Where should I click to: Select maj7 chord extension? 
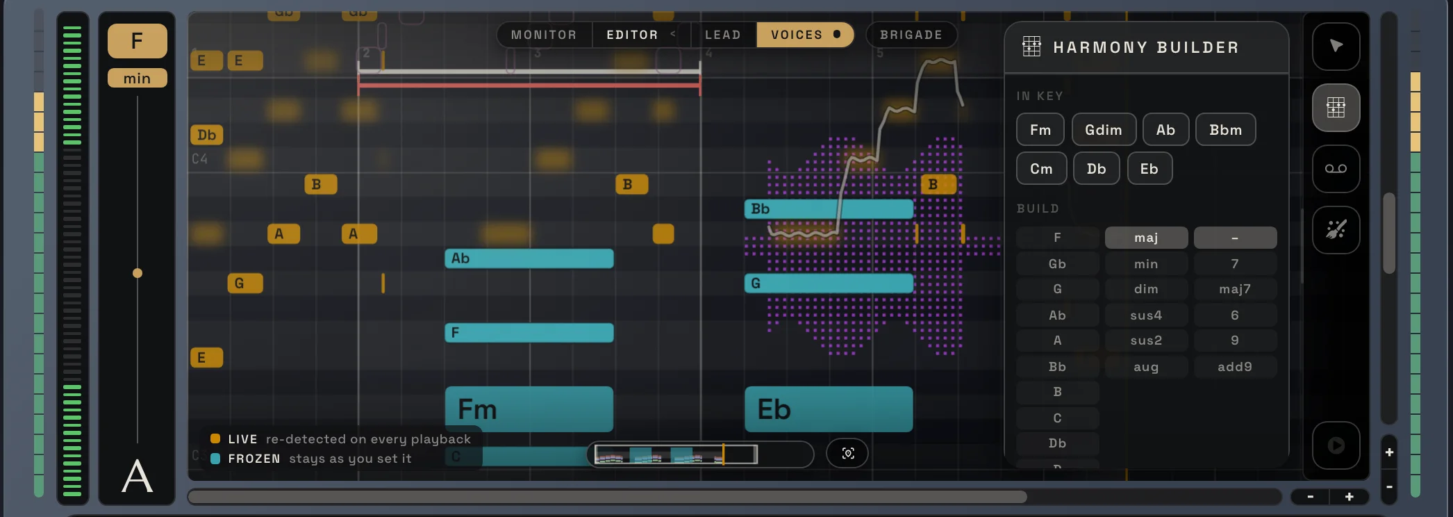click(1235, 289)
